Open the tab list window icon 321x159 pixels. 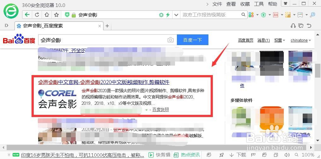click(x=301, y=26)
